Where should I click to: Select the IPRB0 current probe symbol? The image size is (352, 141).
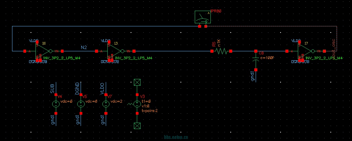[203, 17]
